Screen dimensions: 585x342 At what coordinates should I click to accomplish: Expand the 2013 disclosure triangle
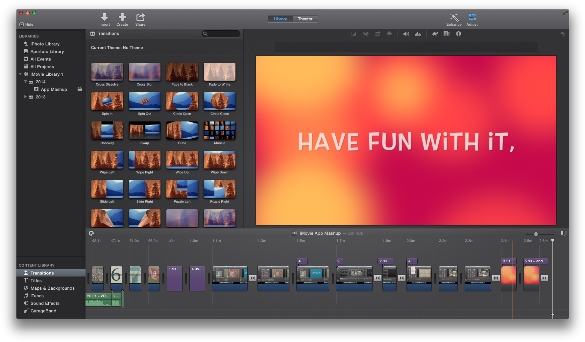point(26,97)
